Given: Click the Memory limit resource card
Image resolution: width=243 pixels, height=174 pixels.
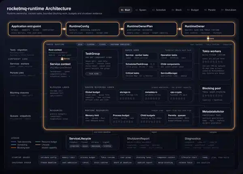Looking at the screenshot, I should pos(97,119).
